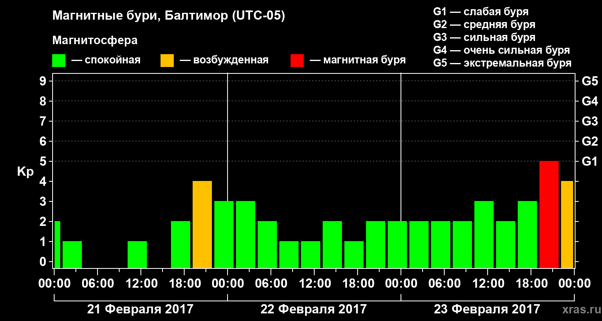This screenshot has width=602, height=321.
Task: Click the last orange bar on 23 February
Action: coord(567,224)
